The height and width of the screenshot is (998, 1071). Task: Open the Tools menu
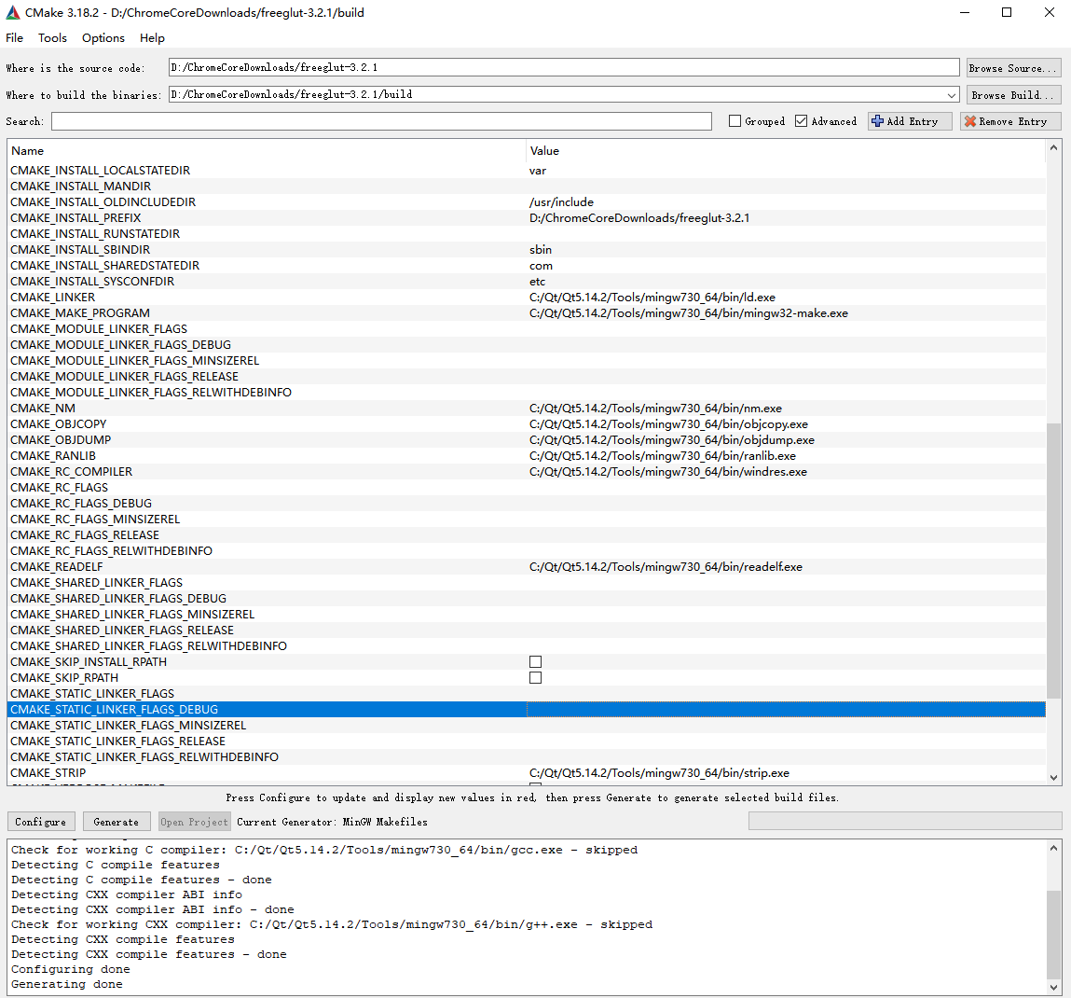click(52, 37)
